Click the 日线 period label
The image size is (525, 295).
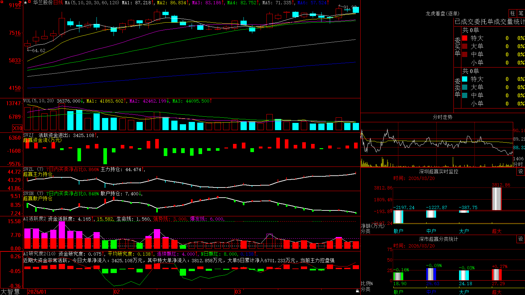pyautogui.click(x=58, y=3)
